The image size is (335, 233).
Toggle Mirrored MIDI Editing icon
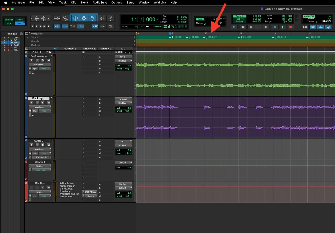pos(103,26)
